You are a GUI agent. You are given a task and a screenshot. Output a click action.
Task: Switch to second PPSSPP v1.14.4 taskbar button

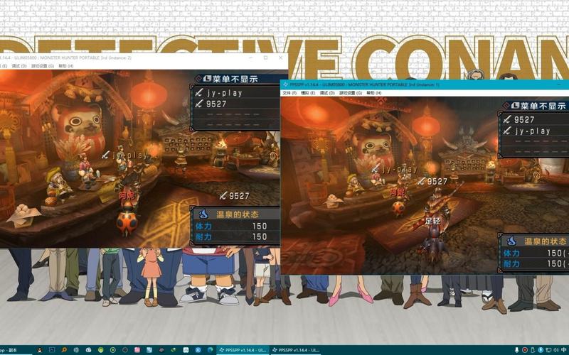pos(296,350)
